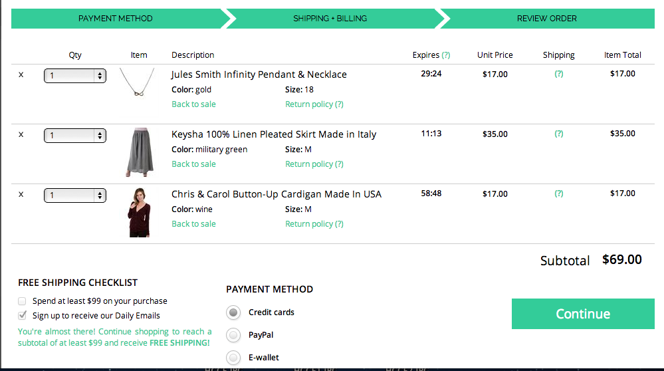
Task: Open quantity dropdown for the cardigan
Action: coord(75,195)
